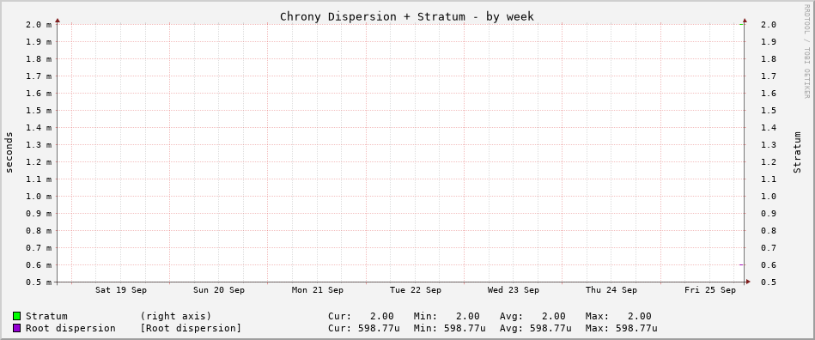Screen dimensions: 815x340
Task: Click the 'Sat 19 Sep' x-axis label
Action: point(120,290)
